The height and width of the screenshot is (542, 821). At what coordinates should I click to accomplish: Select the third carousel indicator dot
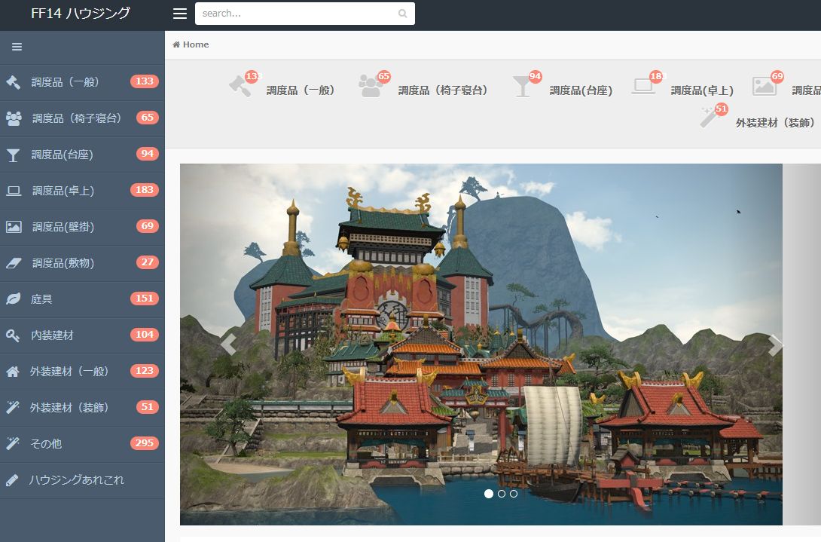pos(514,494)
